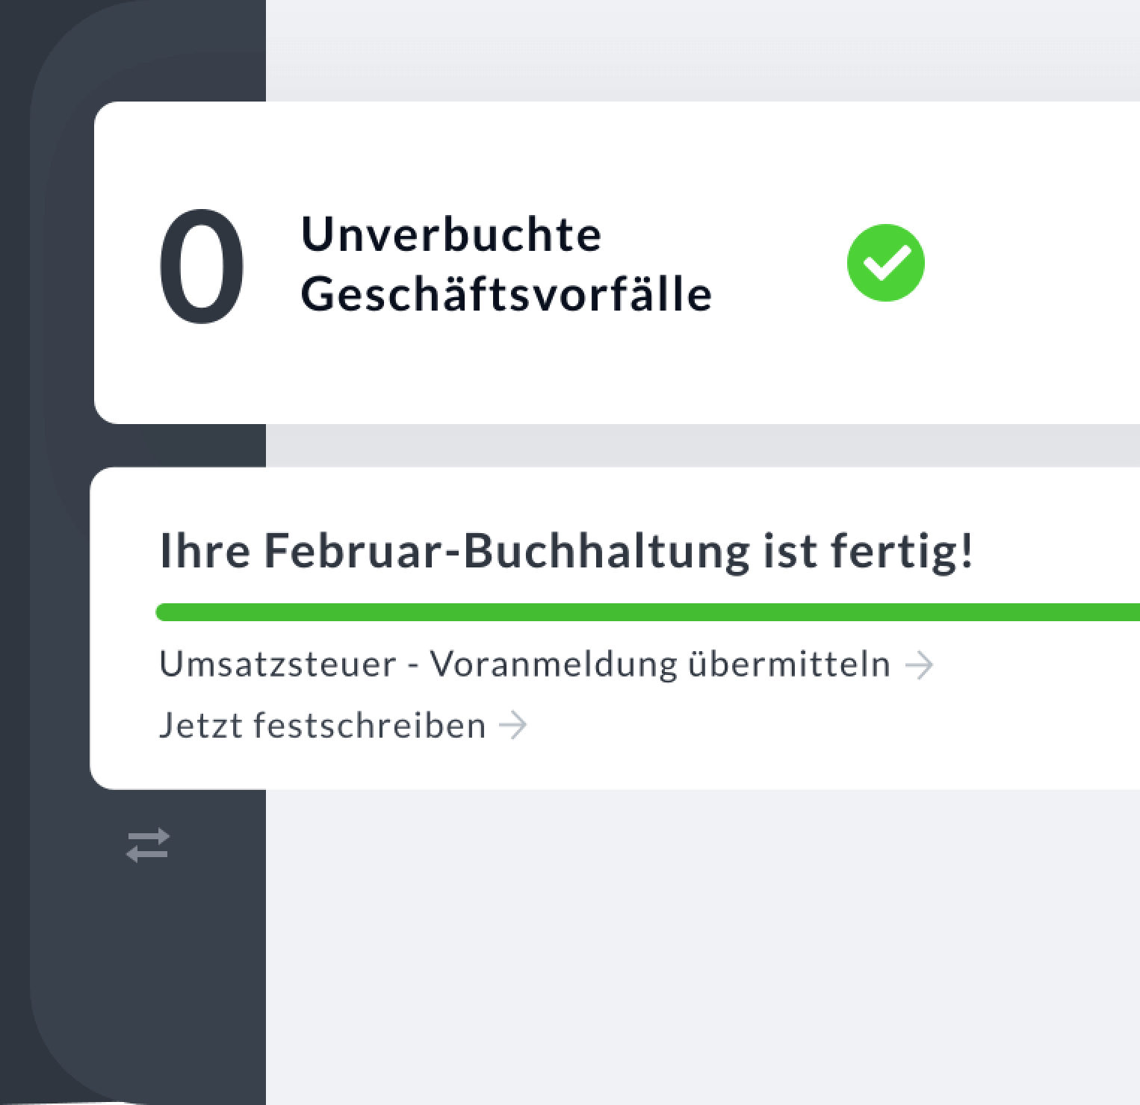Click the word Umsatzsteuer in the link
This screenshot has height=1105, width=1140.
[277, 664]
